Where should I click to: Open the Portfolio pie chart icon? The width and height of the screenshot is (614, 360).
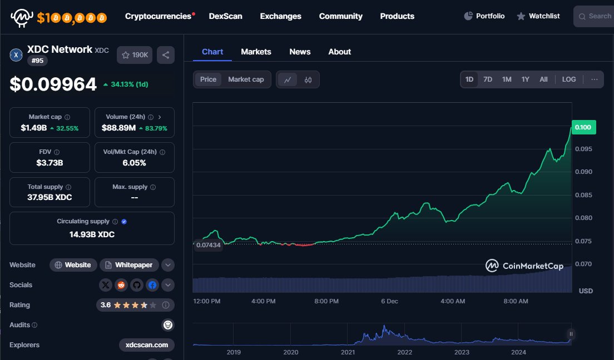pyautogui.click(x=468, y=16)
